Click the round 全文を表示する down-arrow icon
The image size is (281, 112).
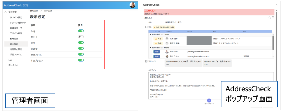209,100
